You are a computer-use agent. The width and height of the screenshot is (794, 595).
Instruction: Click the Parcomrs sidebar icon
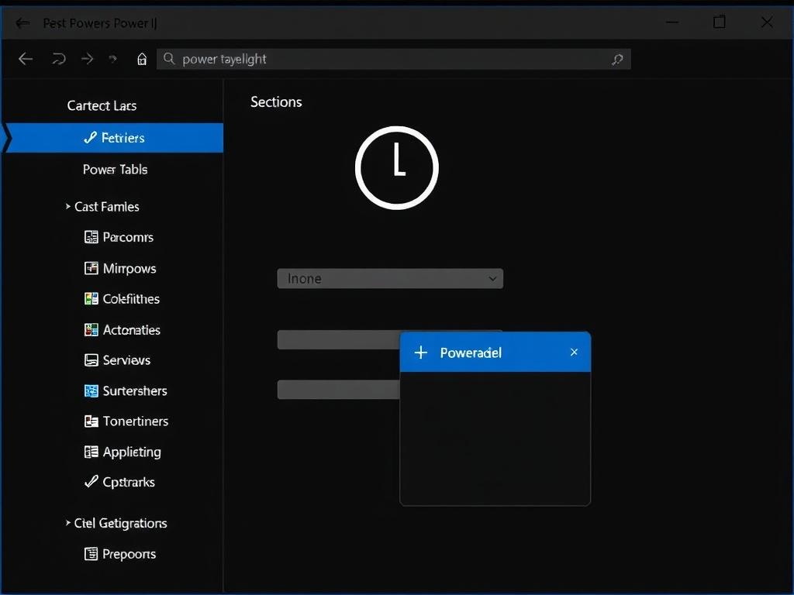[x=91, y=237]
